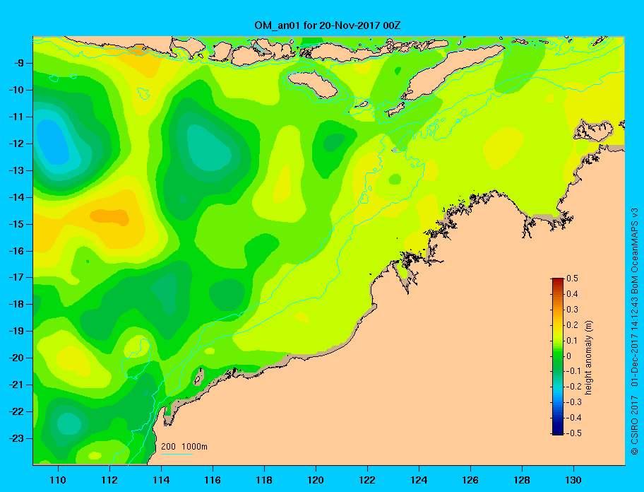Click the negative "-0.2" colorbar tick label
644x492 pixels.
tap(574, 387)
